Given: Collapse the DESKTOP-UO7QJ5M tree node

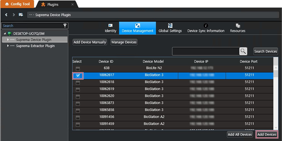Looking at the screenshot, I should click(5, 34).
